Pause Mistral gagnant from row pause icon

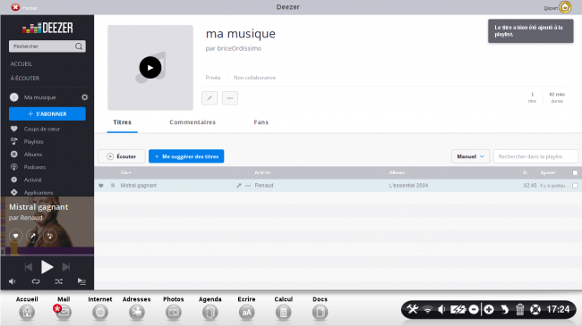113,185
